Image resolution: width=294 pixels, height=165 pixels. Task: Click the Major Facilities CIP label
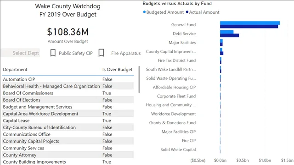pyautogui.click(x=179, y=132)
